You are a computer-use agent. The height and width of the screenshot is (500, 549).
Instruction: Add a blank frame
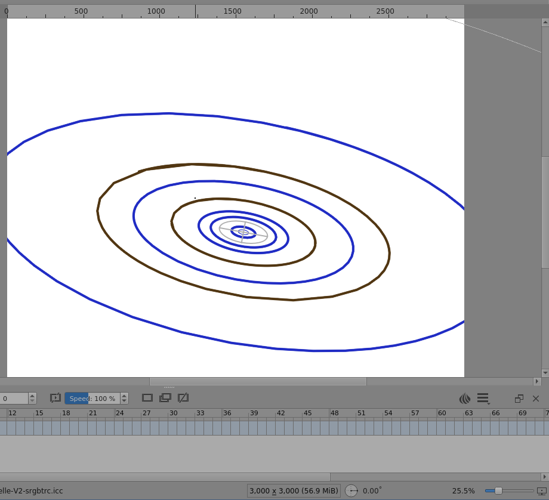(x=147, y=398)
